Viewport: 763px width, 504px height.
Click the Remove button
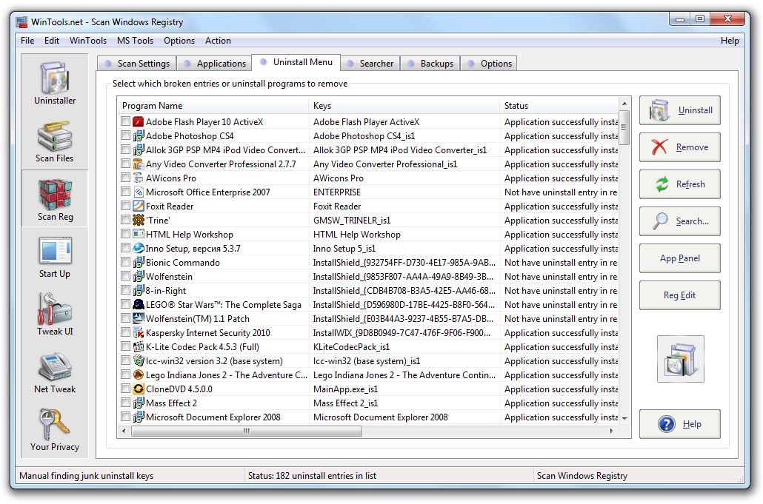point(679,147)
